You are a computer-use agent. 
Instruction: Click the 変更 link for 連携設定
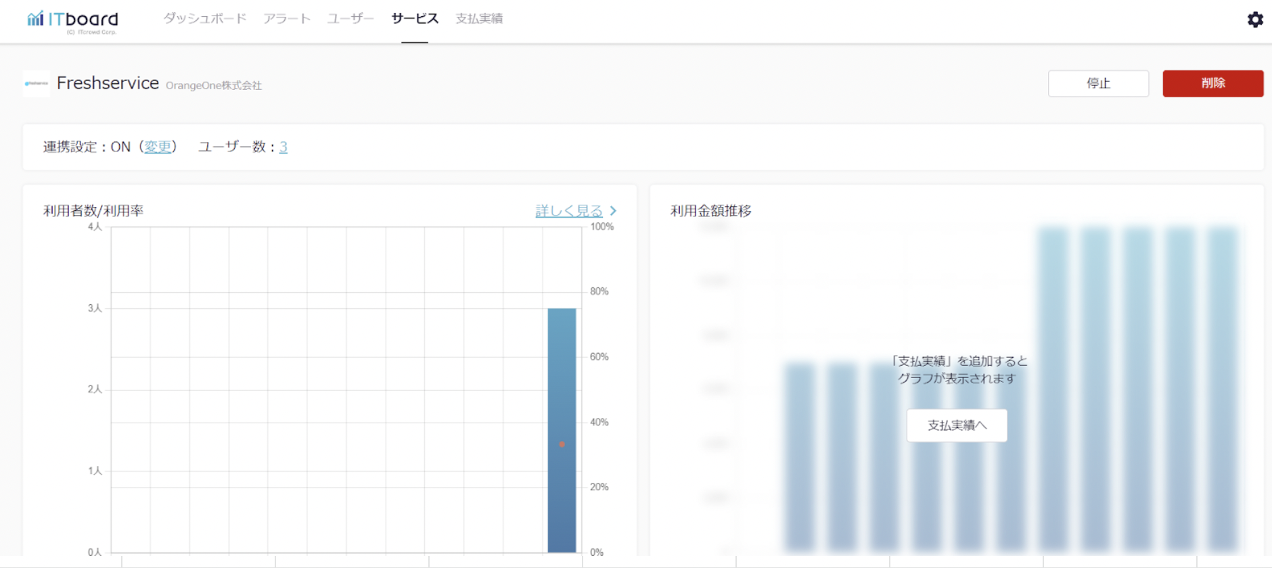tap(158, 147)
